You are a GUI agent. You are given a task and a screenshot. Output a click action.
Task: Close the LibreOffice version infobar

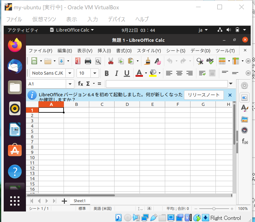click(230, 95)
